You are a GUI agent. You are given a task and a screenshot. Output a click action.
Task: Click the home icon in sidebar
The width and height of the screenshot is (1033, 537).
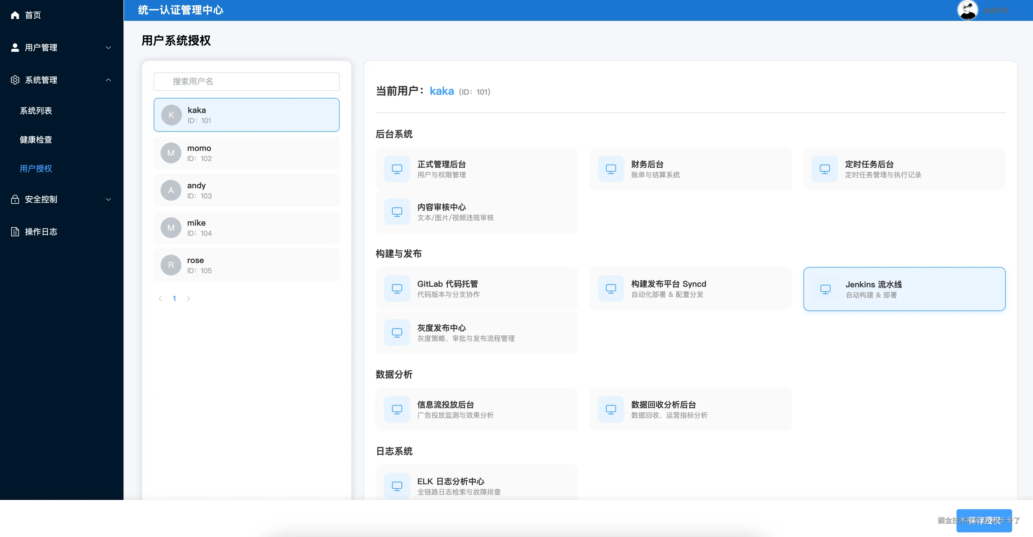[x=15, y=15]
